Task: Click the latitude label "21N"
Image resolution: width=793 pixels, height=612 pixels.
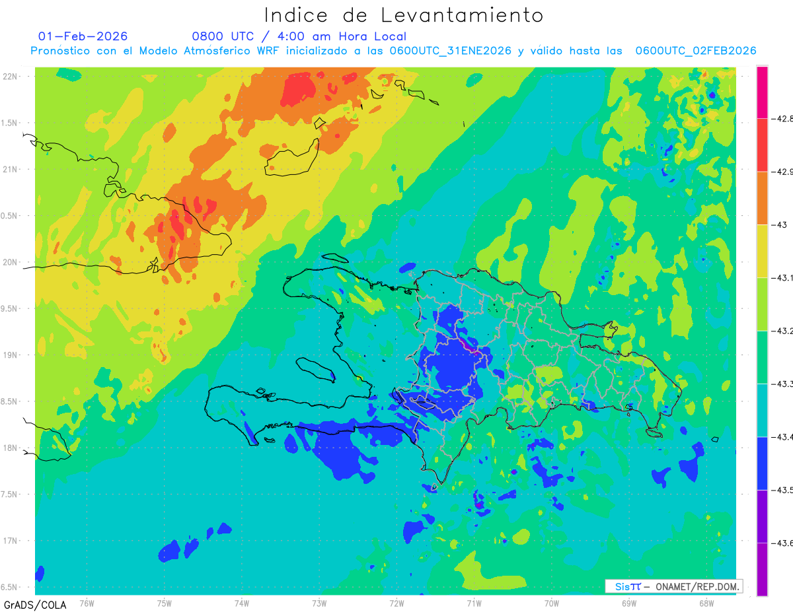Action: 11,170
